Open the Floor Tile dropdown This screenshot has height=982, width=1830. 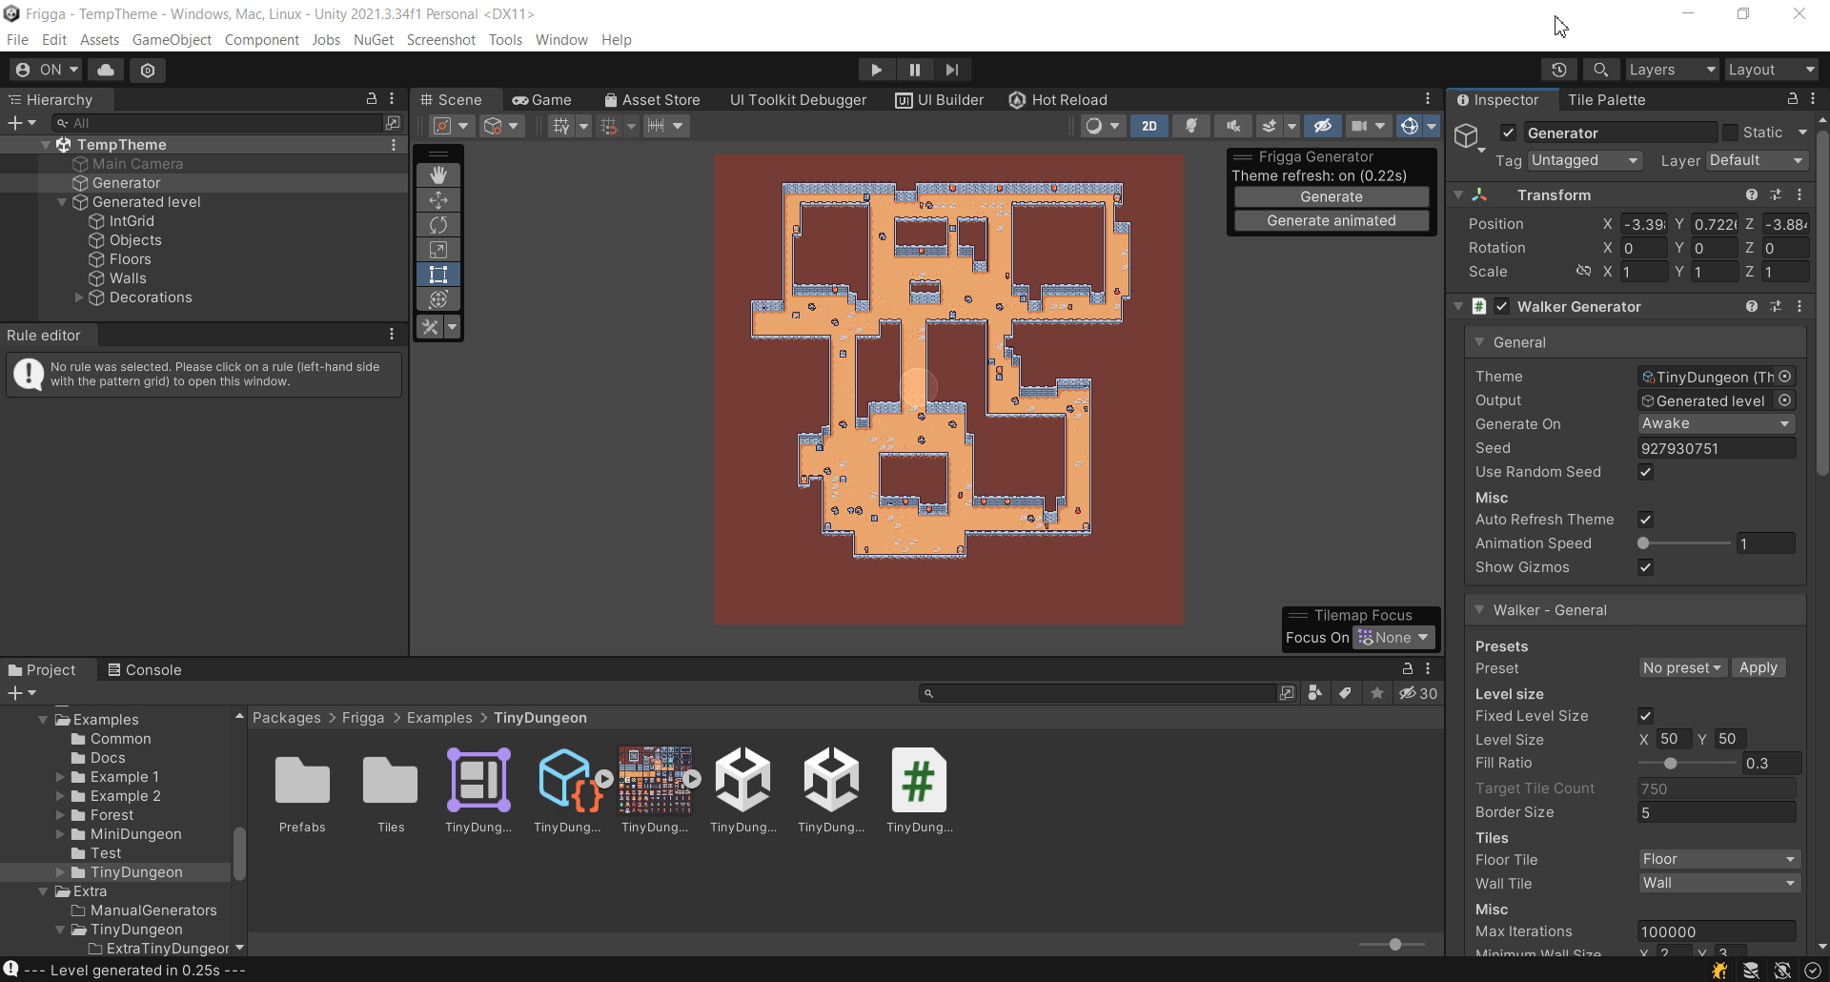[1719, 859]
